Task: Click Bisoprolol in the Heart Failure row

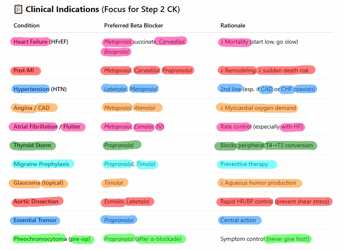Action: (116, 52)
